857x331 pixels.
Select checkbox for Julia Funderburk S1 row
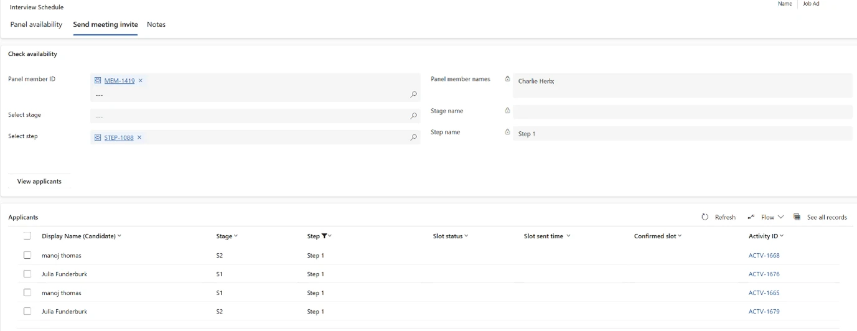(27, 274)
